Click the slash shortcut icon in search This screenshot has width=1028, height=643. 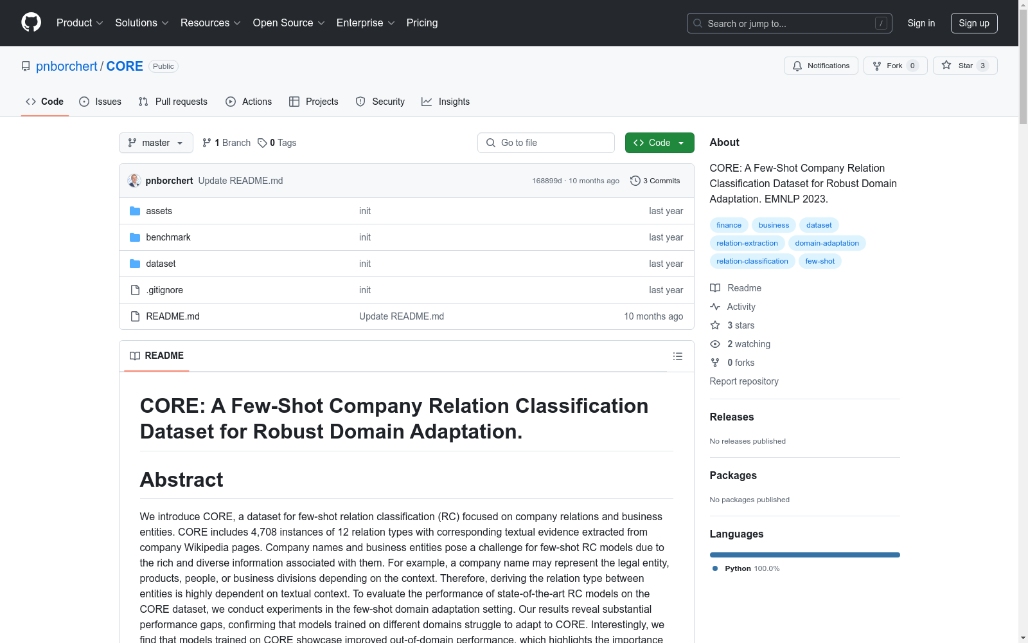(881, 23)
